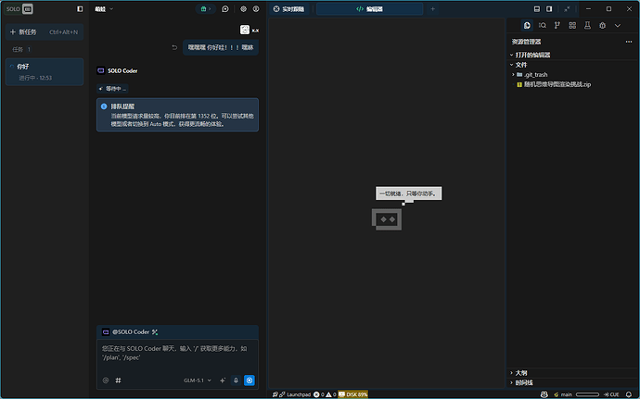Click the SOLO Coder agent label
Screen dimensions: 640x399
117,70
